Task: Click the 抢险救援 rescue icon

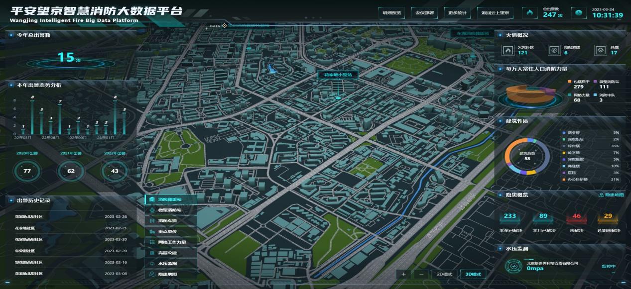Action: (554, 50)
